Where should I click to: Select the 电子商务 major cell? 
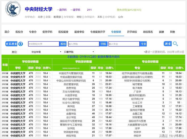137,88
